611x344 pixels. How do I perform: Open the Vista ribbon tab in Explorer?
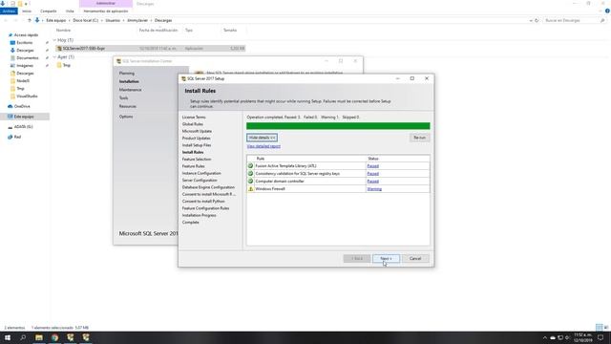click(70, 11)
